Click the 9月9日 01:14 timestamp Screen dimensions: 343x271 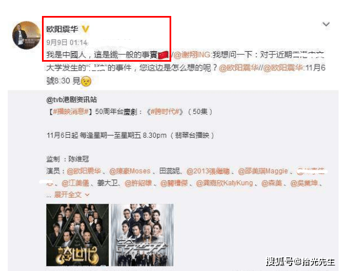point(67,42)
